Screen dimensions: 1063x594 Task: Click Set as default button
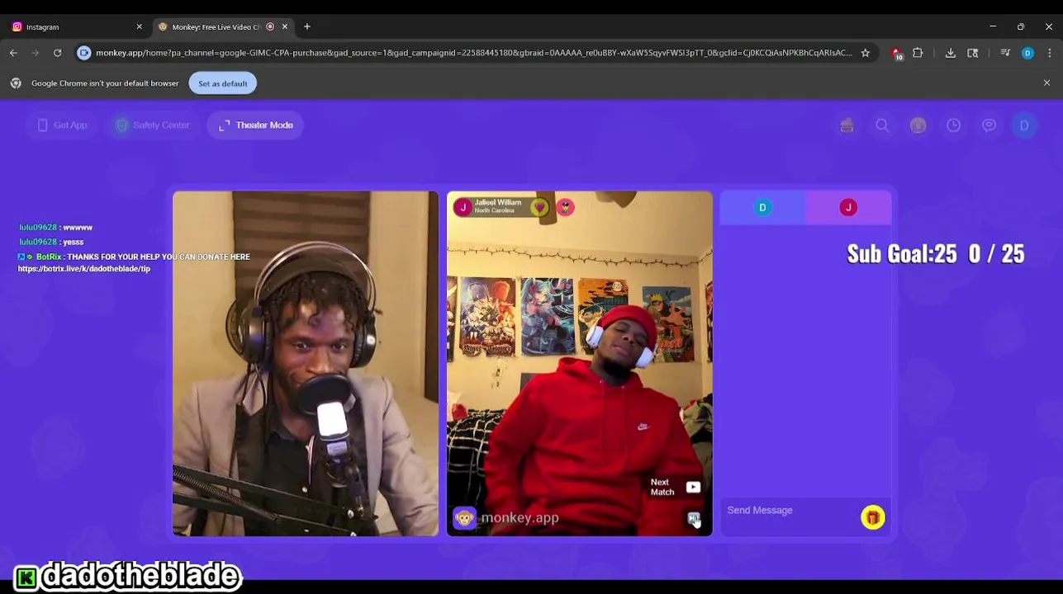(x=223, y=83)
